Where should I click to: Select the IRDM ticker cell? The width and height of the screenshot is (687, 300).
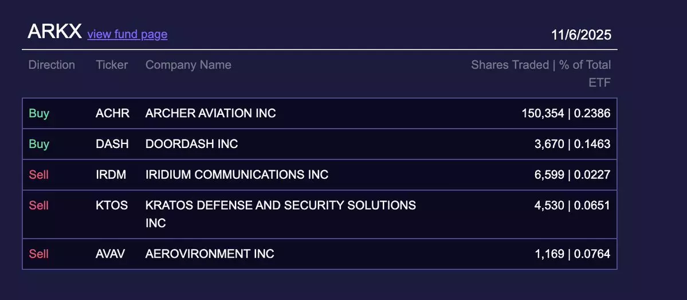click(x=112, y=174)
